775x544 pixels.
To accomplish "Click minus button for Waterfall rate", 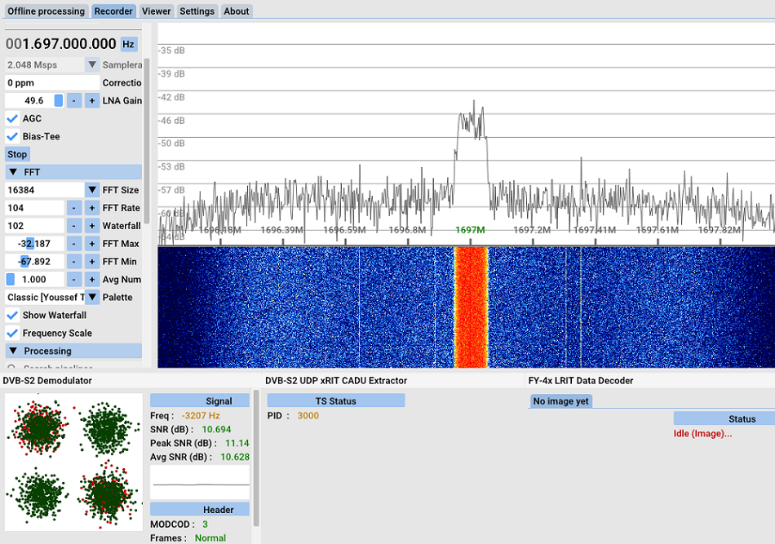I will [73, 226].
